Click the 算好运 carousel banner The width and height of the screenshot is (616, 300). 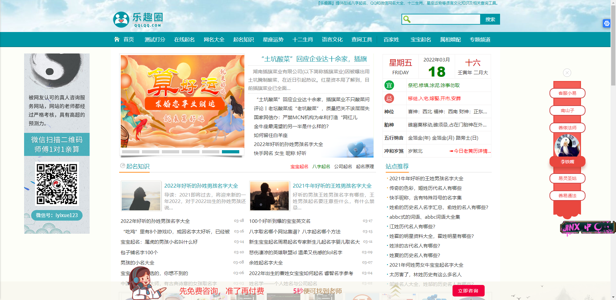(182, 101)
